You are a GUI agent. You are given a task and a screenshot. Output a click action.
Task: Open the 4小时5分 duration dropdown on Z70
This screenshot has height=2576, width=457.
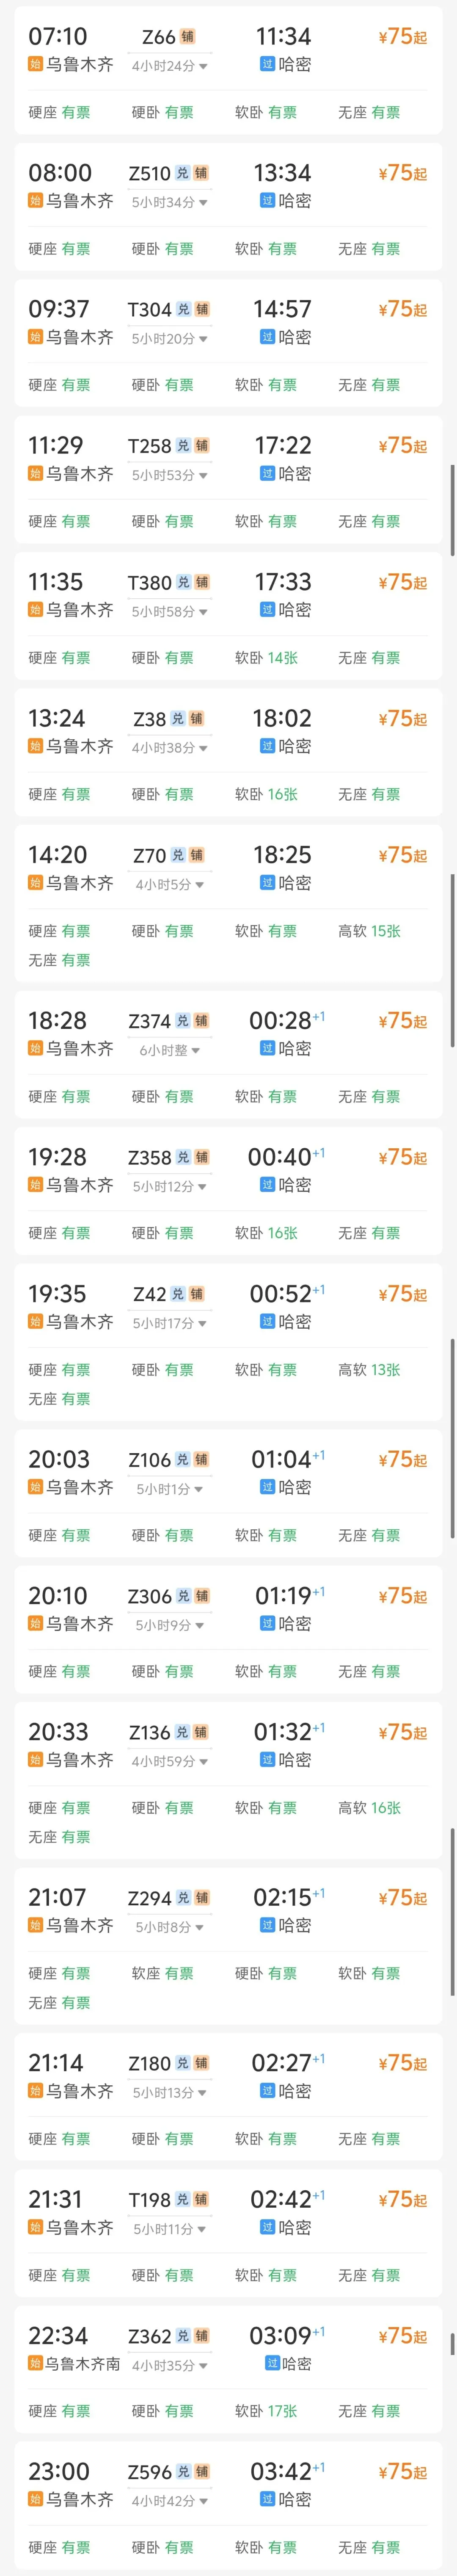pyautogui.click(x=199, y=884)
